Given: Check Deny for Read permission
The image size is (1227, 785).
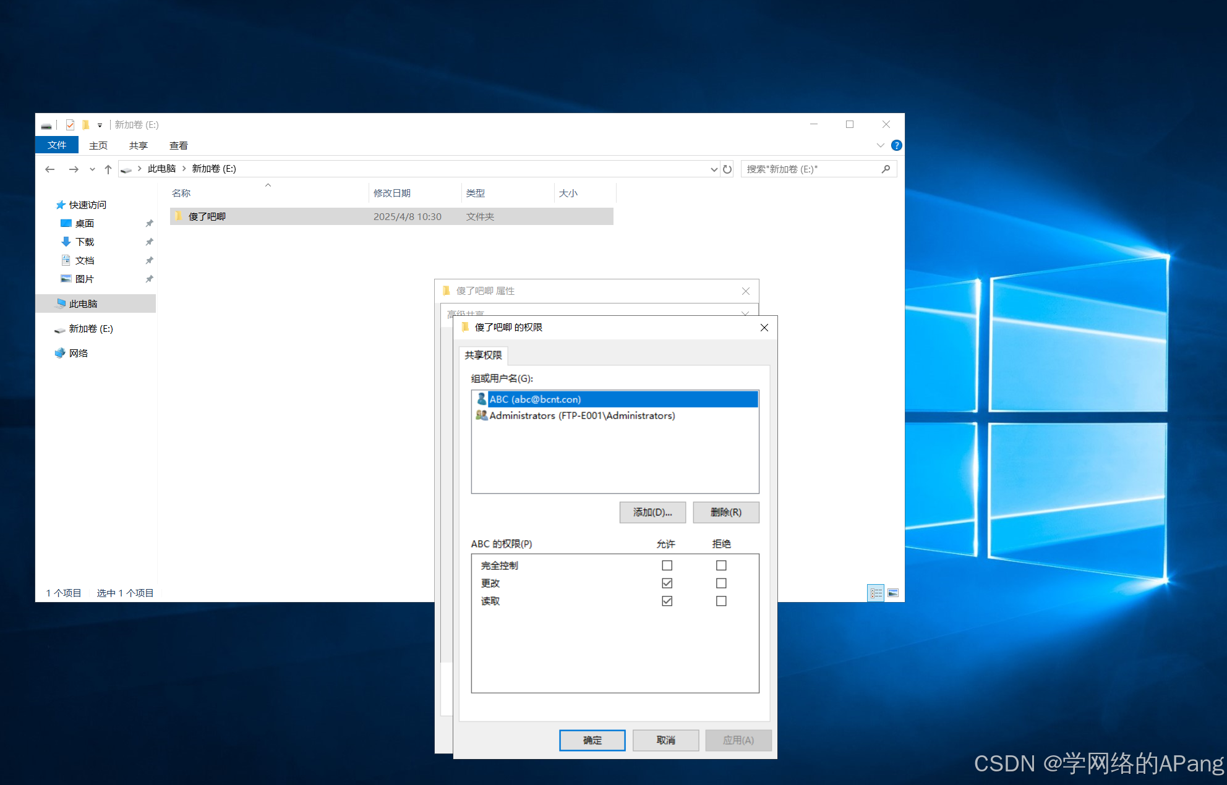Looking at the screenshot, I should [721, 601].
